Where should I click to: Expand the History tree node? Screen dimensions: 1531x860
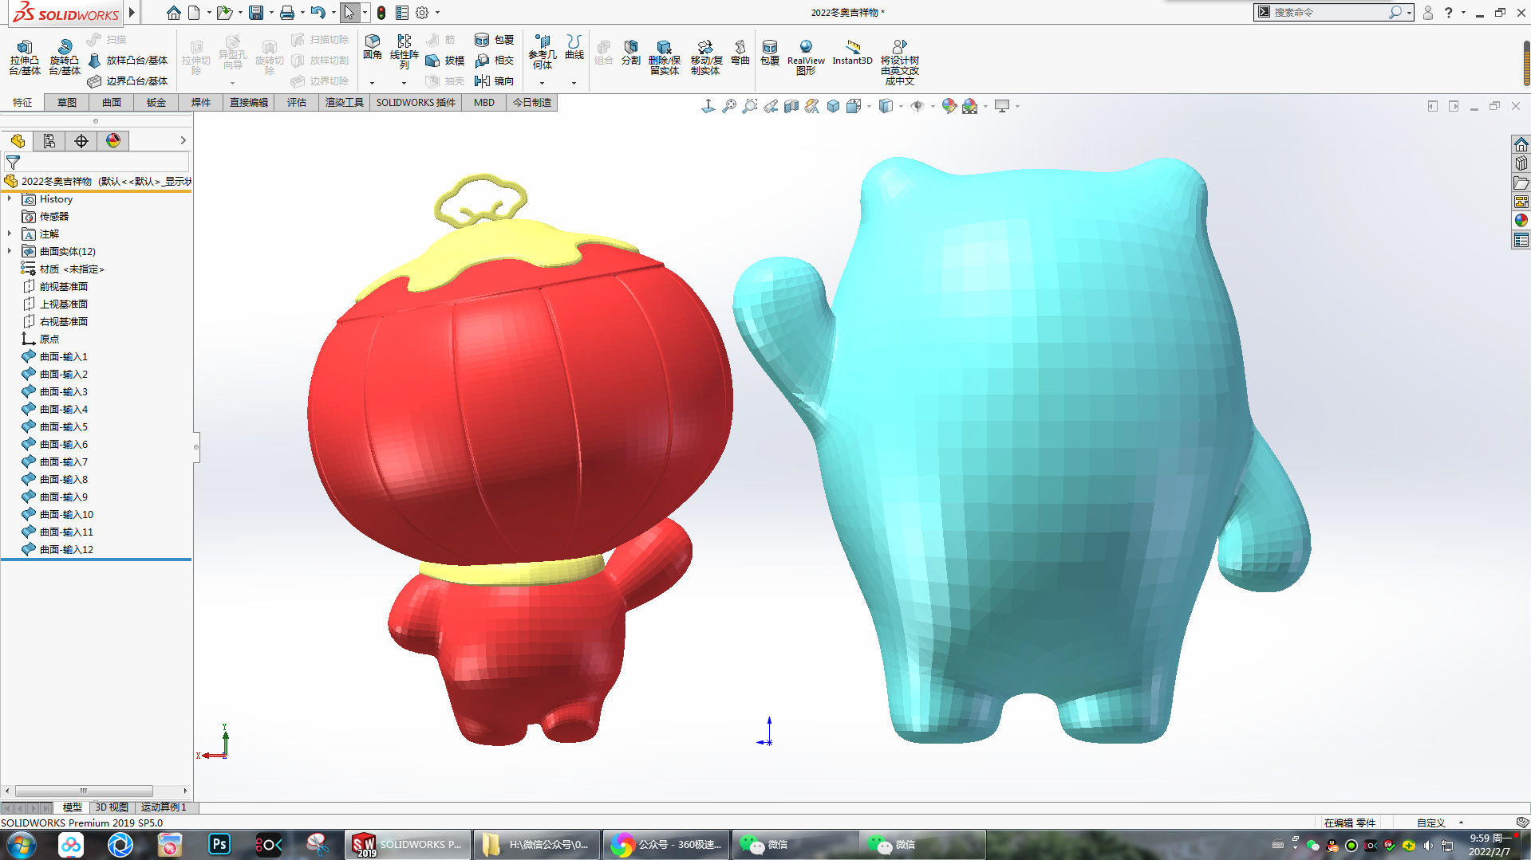tap(10, 199)
